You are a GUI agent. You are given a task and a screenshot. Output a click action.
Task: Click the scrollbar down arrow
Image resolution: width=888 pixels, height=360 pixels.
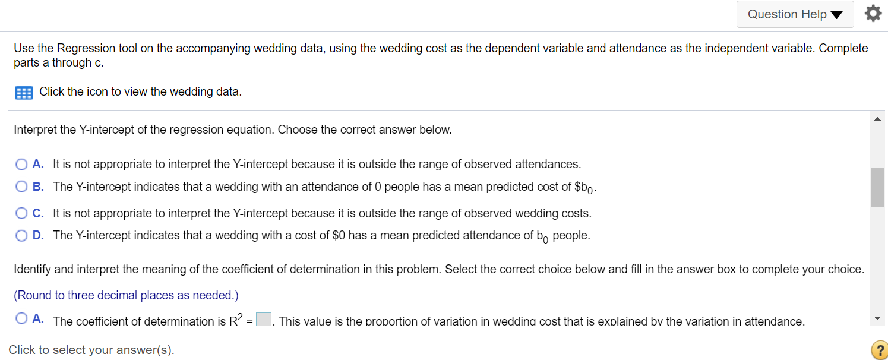(x=877, y=319)
